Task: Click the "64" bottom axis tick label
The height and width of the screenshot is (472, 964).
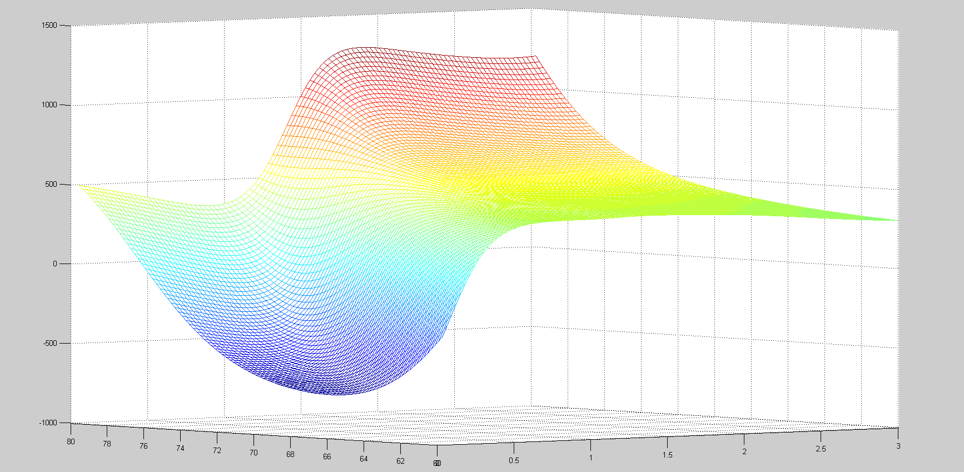Action: (x=364, y=459)
